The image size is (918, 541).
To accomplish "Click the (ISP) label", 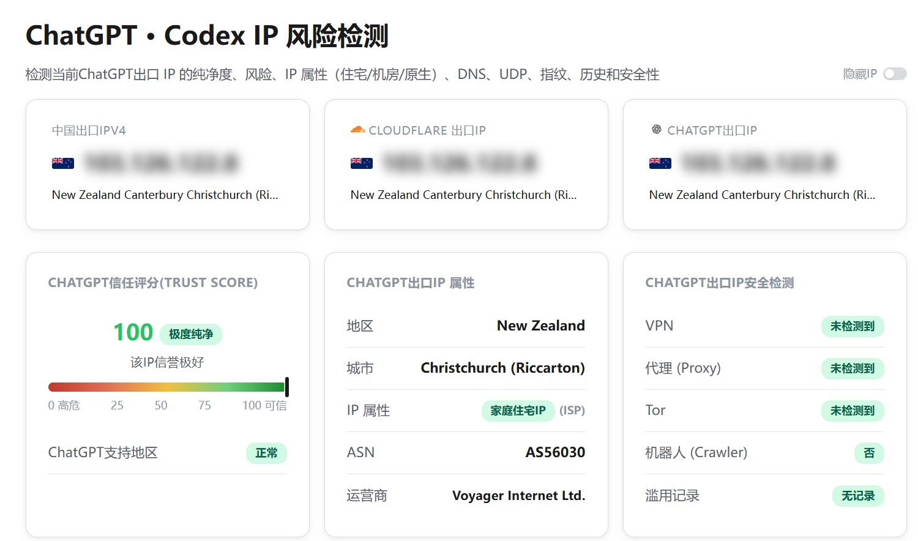I will pyautogui.click(x=572, y=411).
